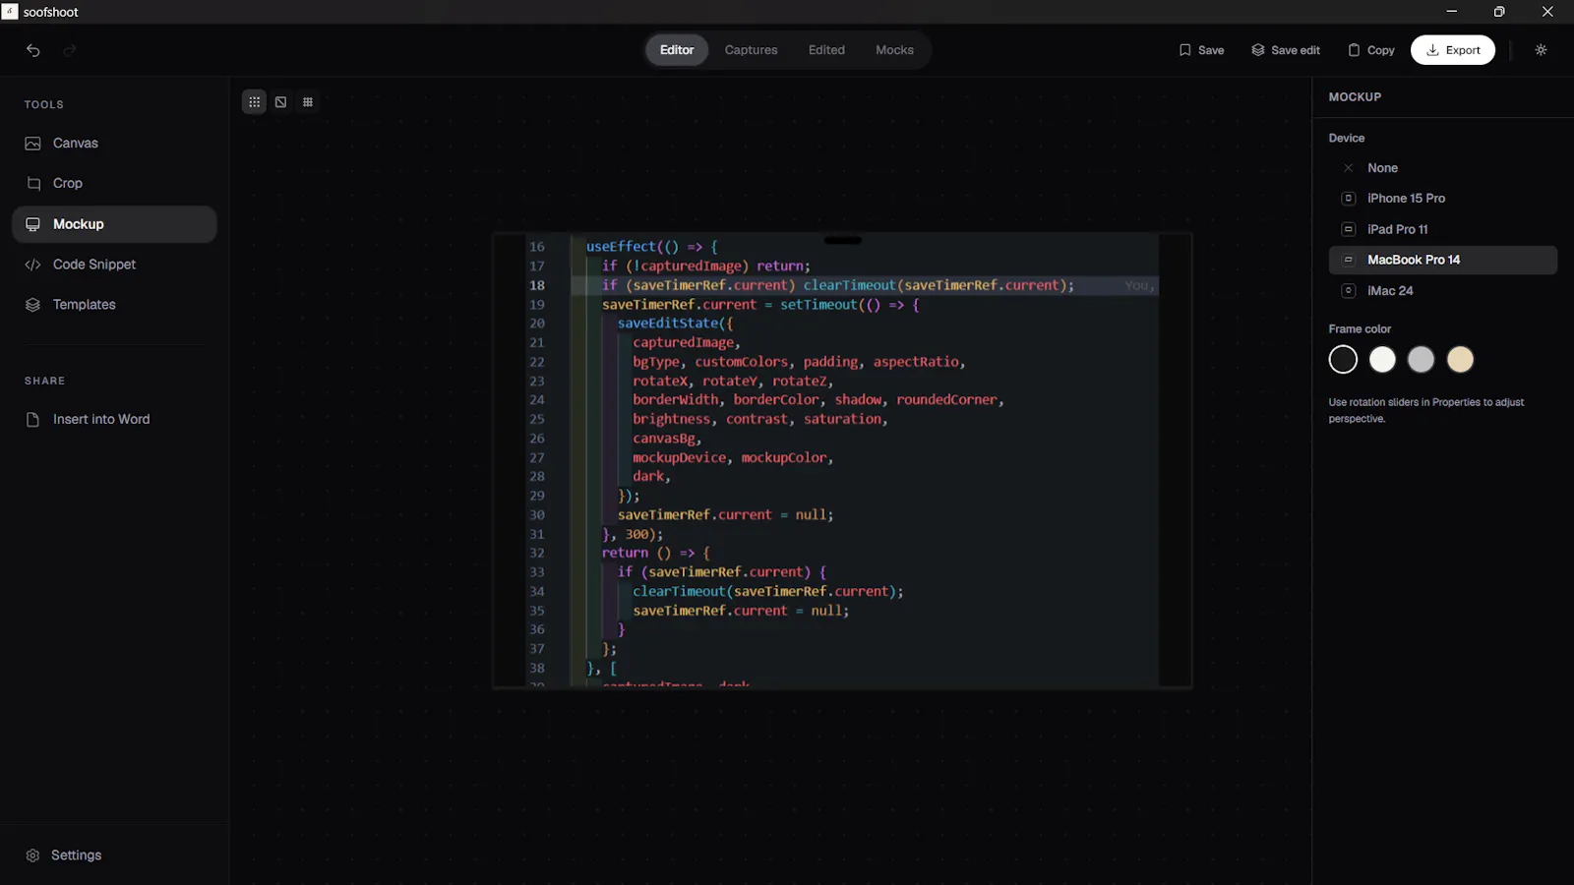Click the download icon in Export button
This screenshot has height=885, width=1574.
pyautogui.click(x=1432, y=50)
